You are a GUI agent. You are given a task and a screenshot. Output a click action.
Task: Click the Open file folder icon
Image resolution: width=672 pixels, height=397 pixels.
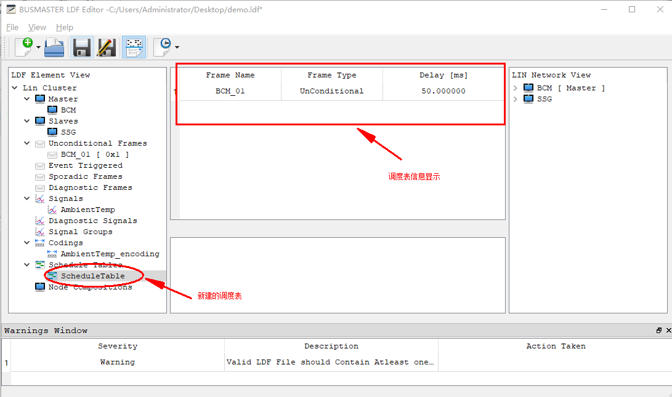click(x=54, y=47)
